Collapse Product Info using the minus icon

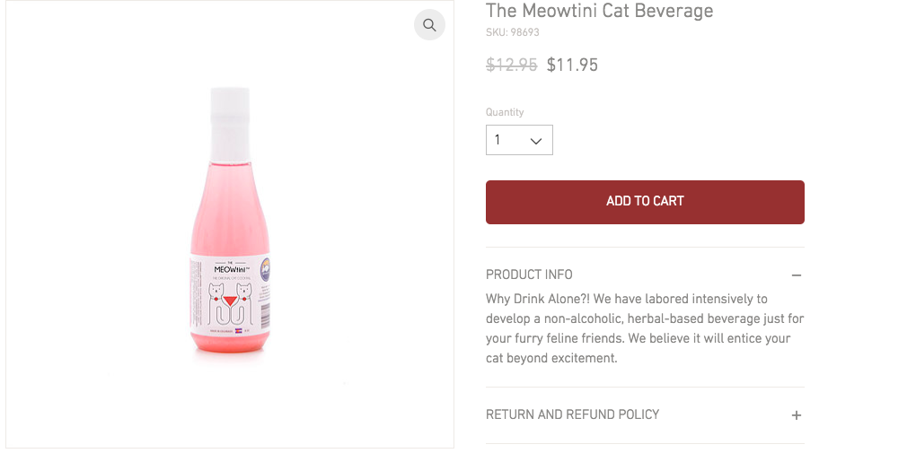tap(797, 275)
